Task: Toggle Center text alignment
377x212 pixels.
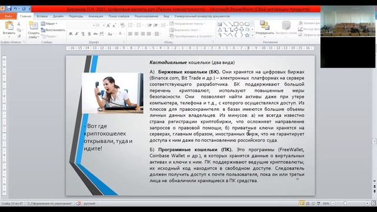Action: [x=137, y=34]
